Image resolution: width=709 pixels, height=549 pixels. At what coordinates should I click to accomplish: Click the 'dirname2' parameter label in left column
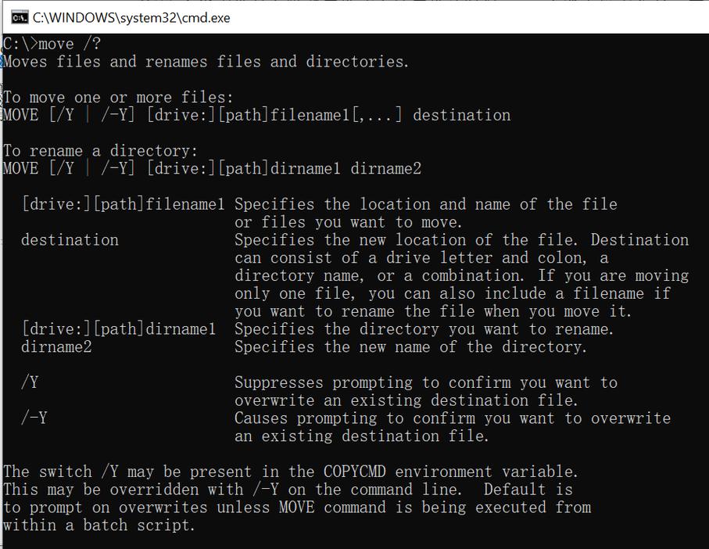point(56,347)
